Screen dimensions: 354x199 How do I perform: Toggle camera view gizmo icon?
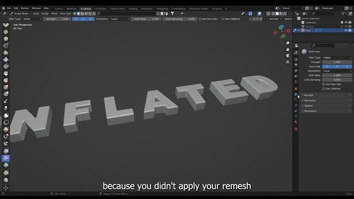[x=288, y=55]
